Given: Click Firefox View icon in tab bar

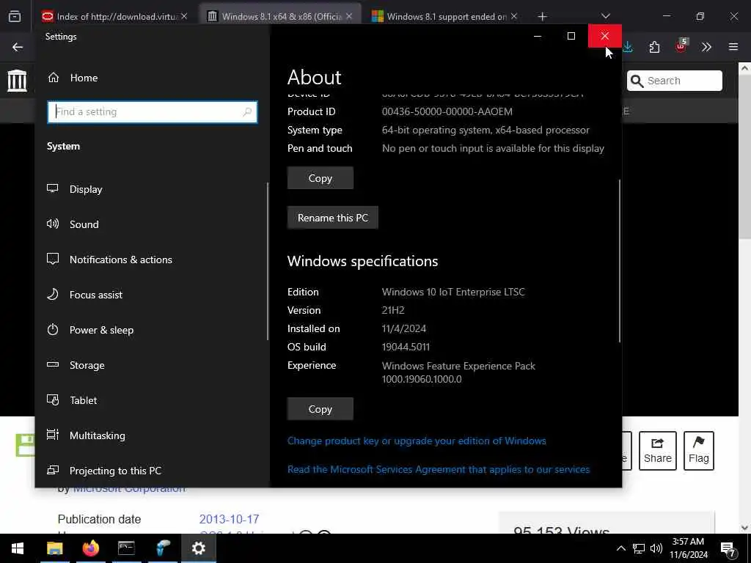Looking at the screenshot, I should point(15,16).
